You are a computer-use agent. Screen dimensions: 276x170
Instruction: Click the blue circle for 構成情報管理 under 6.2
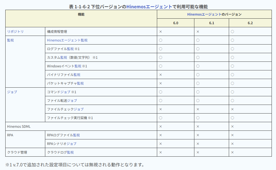click(x=232, y=31)
